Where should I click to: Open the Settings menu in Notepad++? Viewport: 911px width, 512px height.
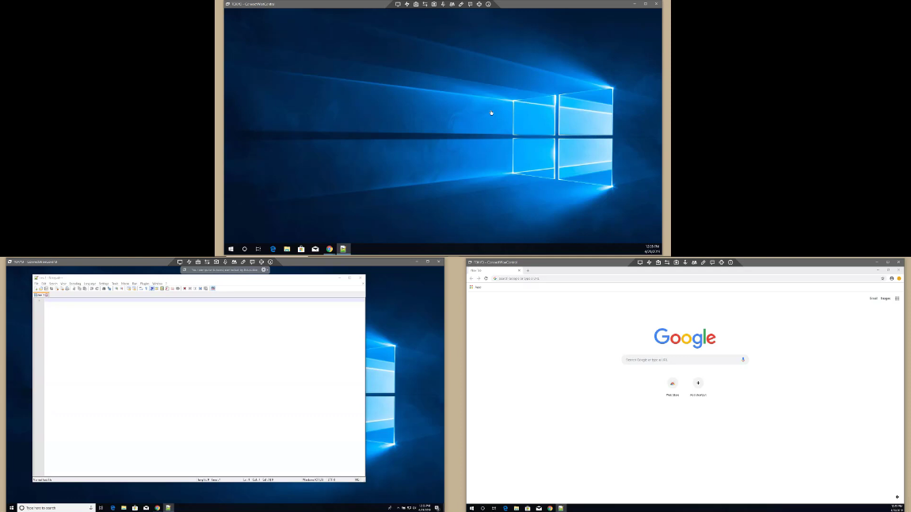point(104,284)
